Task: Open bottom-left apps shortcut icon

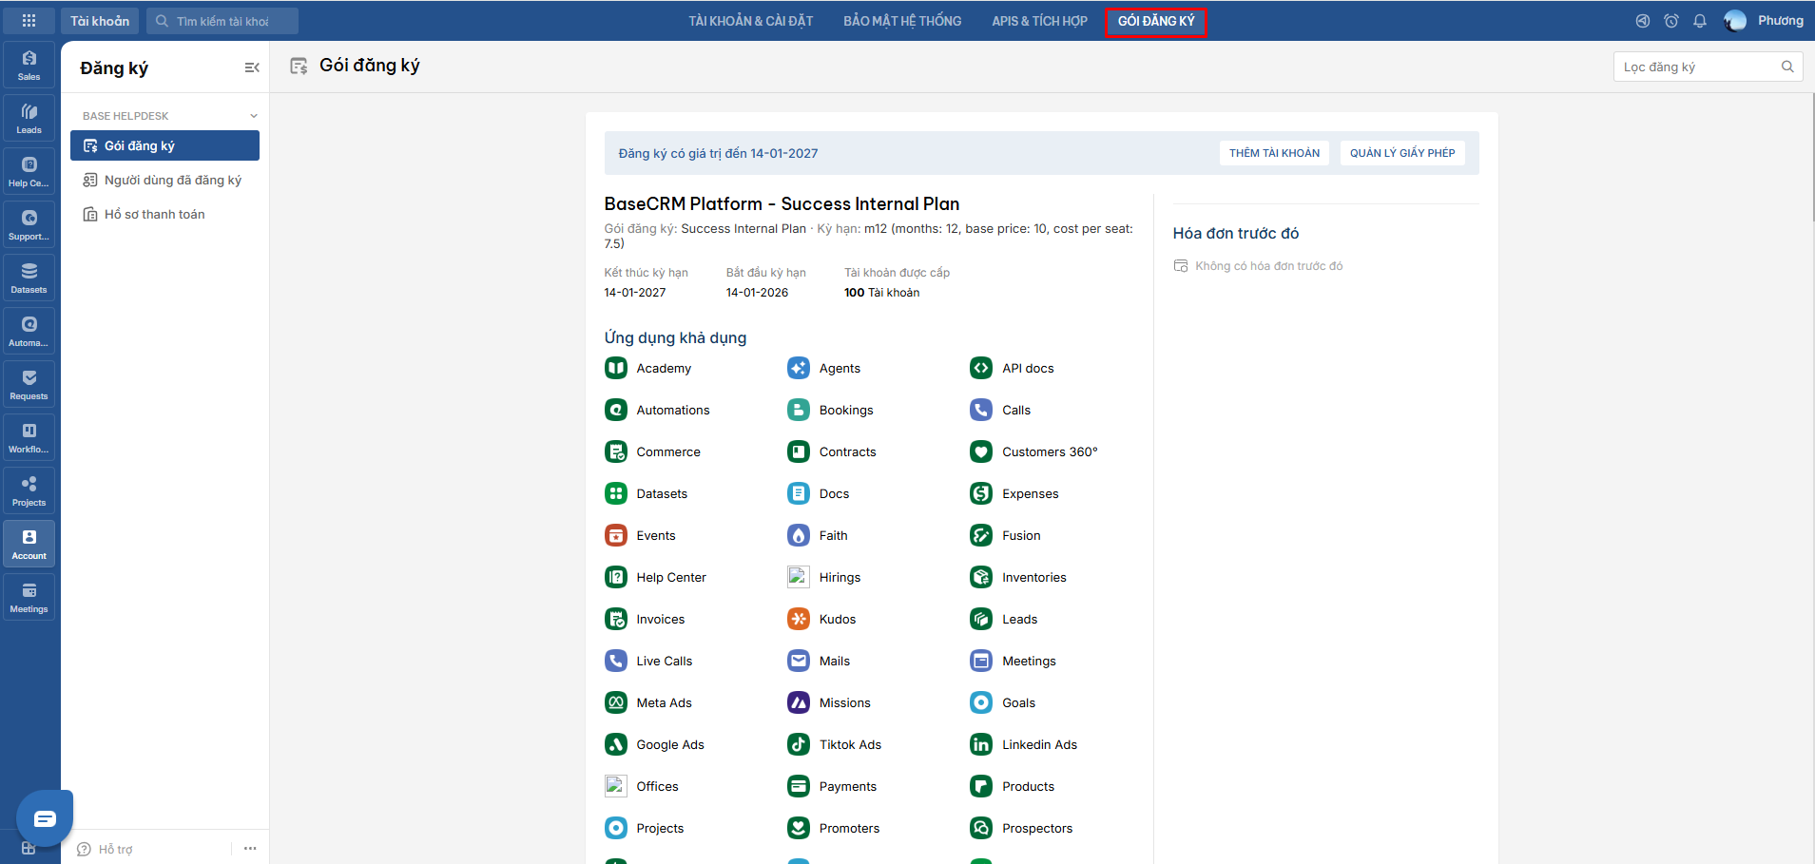Action: tap(29, 848)
